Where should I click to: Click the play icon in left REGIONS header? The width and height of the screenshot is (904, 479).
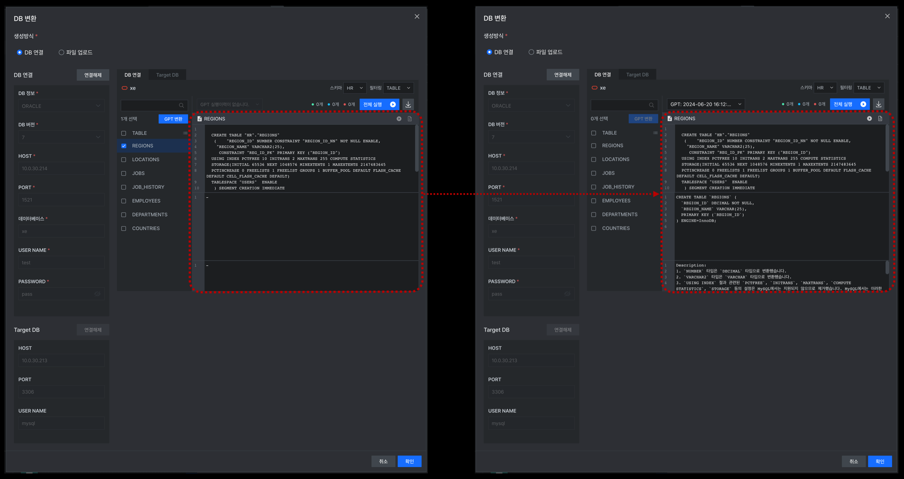pos(399,119)
